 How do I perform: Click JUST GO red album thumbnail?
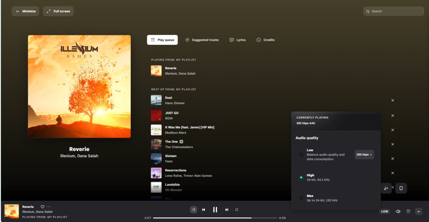coord(156,116)
